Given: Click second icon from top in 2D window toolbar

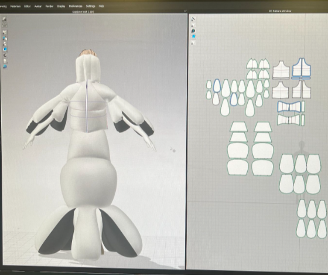Looking at the screenshot, I should (193, 25).
